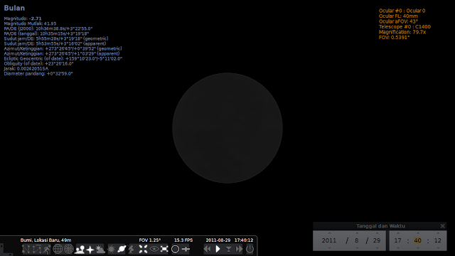
Task: Click the Tanggal dan Waktu title bar
Action: [380, 226]
